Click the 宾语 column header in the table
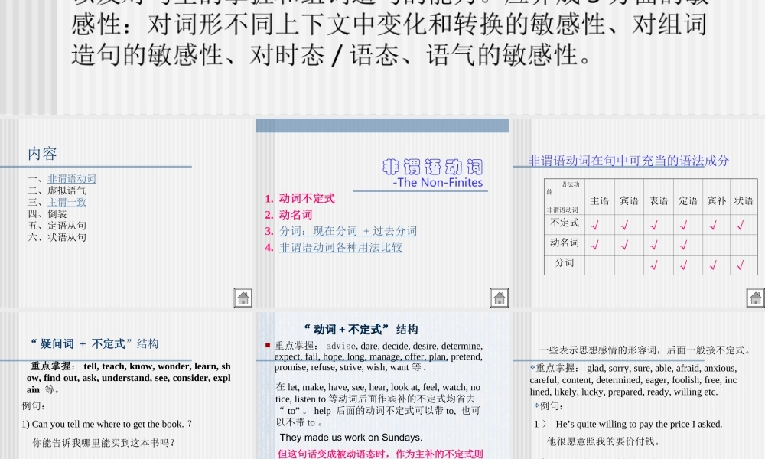The image size is (765, 459). pos(629,201)
